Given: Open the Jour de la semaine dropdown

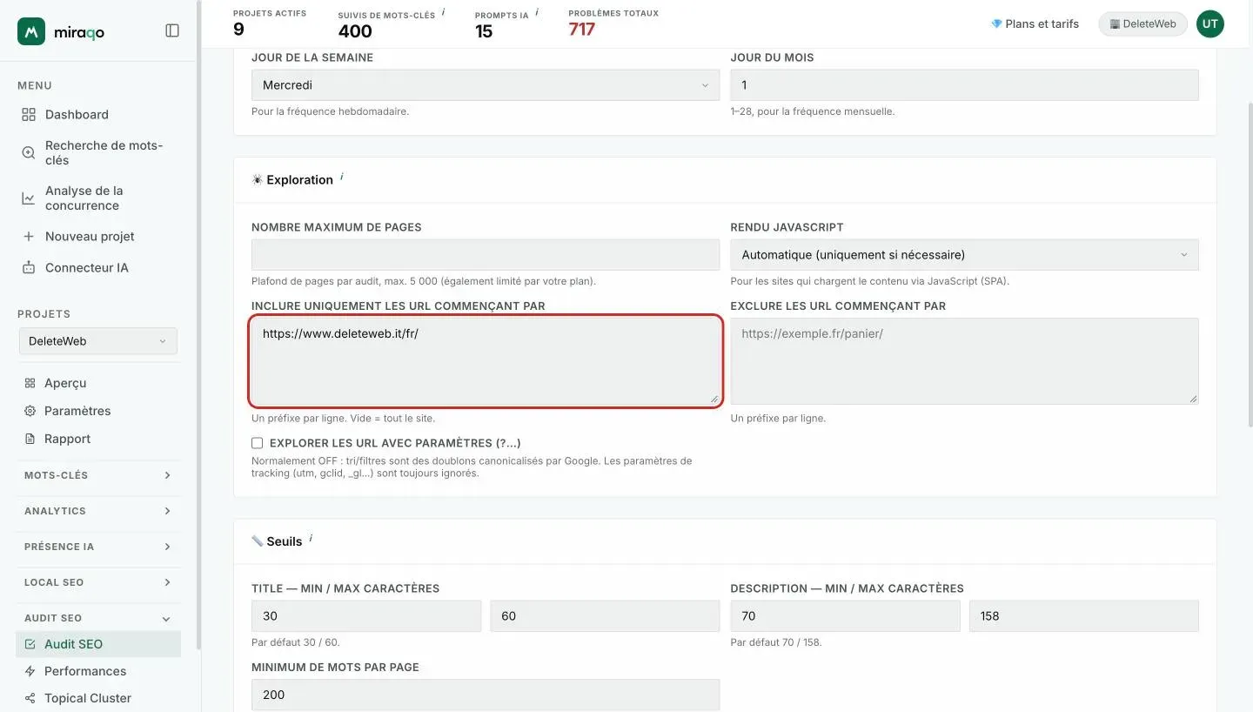Looking at the screenshot, I should pyautogui.click(x=486, y=85).
